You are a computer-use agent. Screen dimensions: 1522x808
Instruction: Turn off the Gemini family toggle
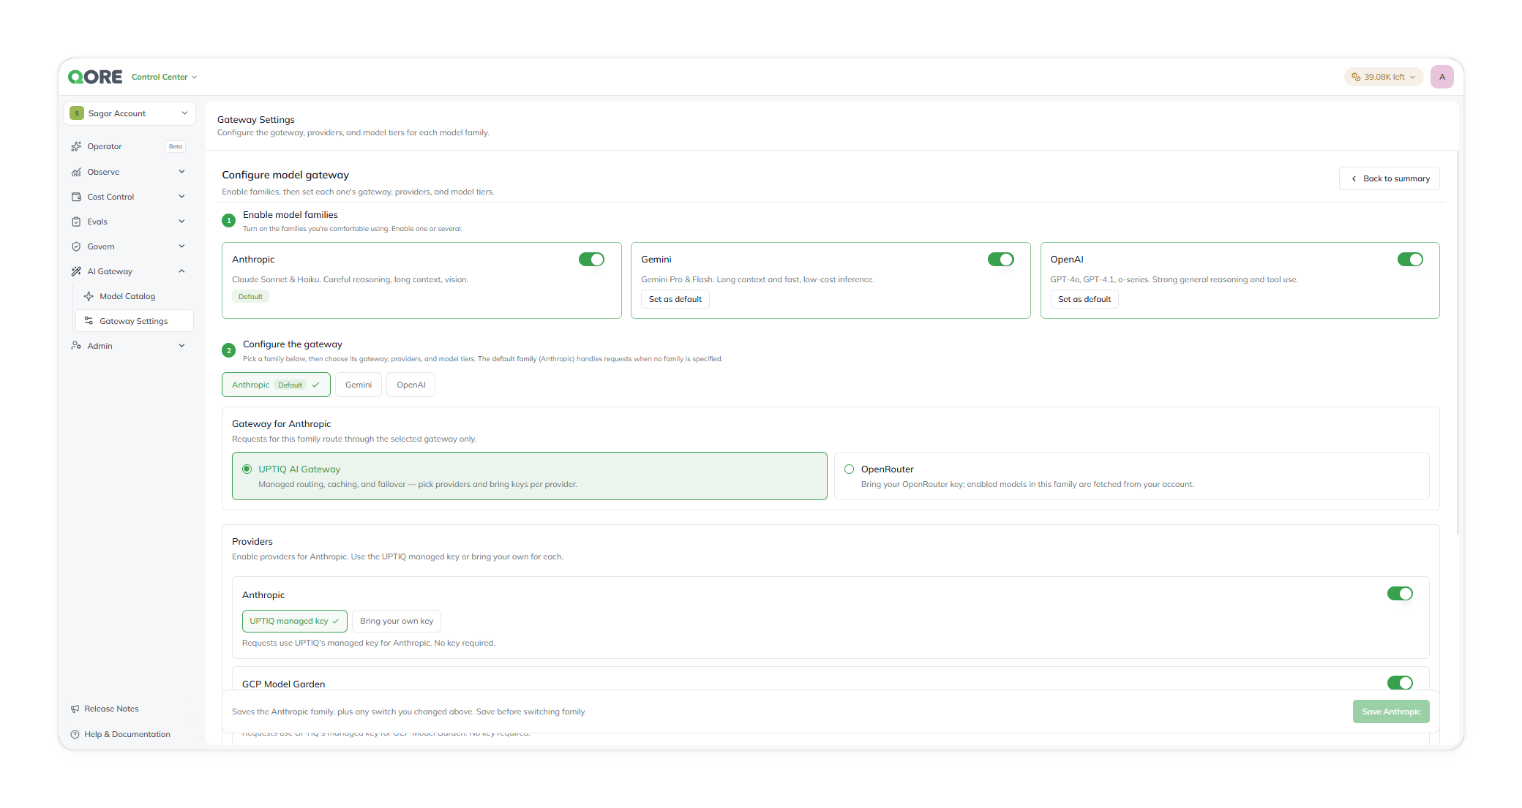1000,260
